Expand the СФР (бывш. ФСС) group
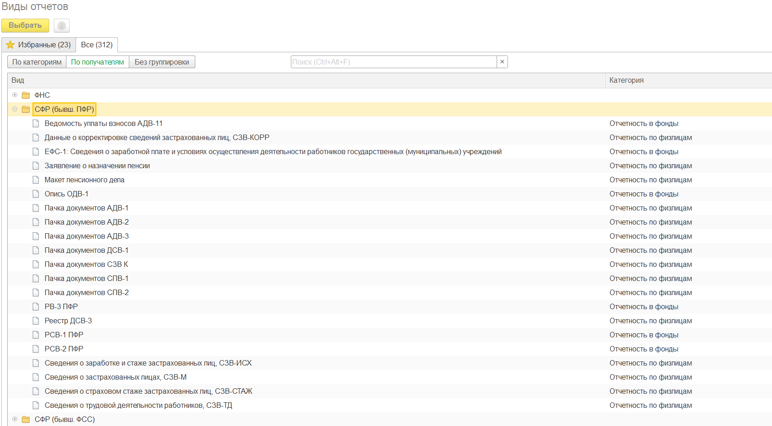Image resolution: width=772 pixels, height=426 pixels. 15,419
